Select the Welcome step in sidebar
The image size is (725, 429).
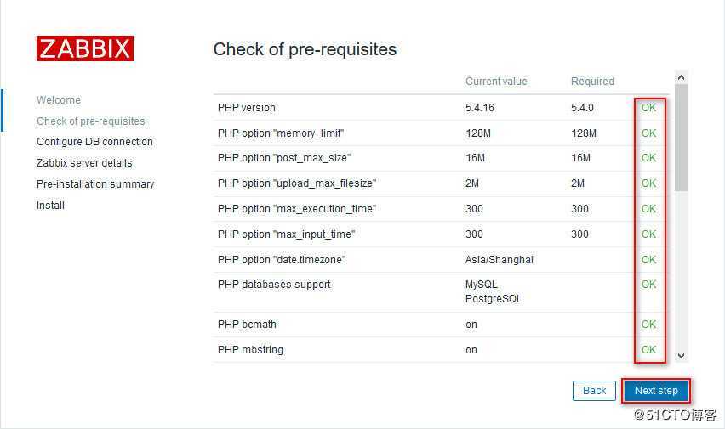59,99
